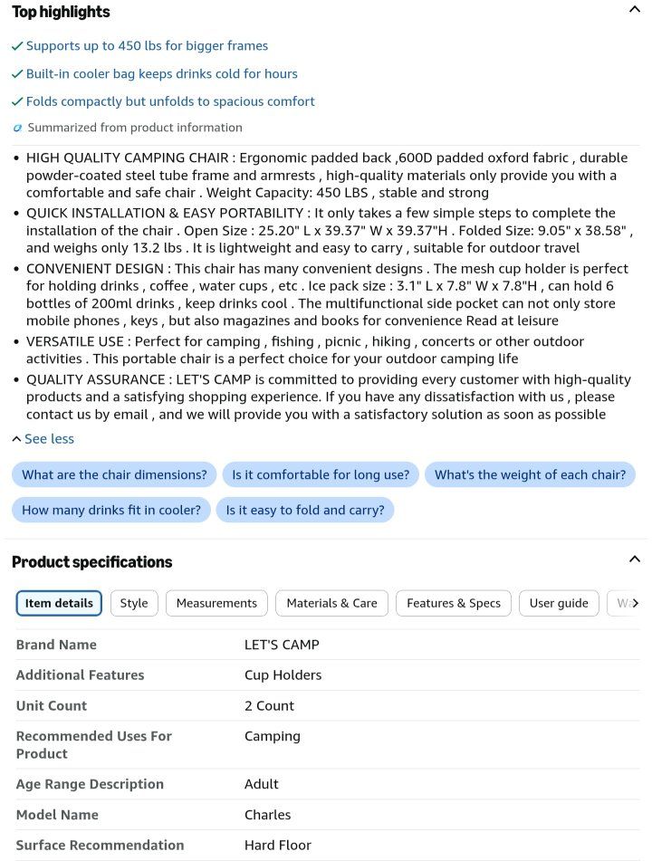
Task: Open the Materials & Care tab
Action: (331, 603)
